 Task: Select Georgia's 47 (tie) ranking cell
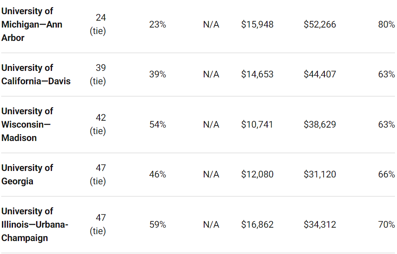(x=98, y=174)
